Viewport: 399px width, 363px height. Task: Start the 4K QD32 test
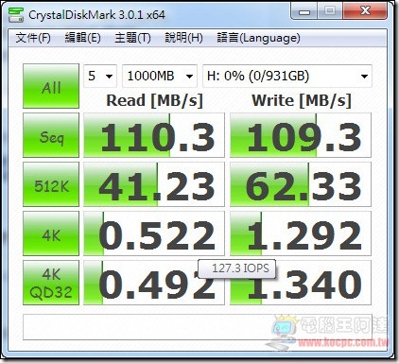pyautogui.click(x=51, y=283)
